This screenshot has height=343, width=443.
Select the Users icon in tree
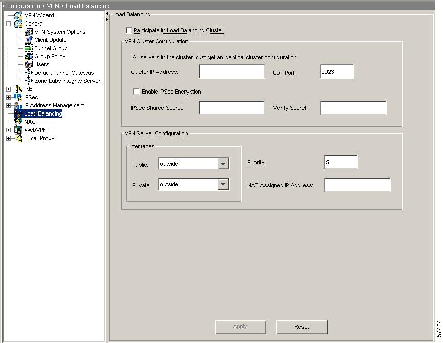pyautogui.click(x=29, y=64)
